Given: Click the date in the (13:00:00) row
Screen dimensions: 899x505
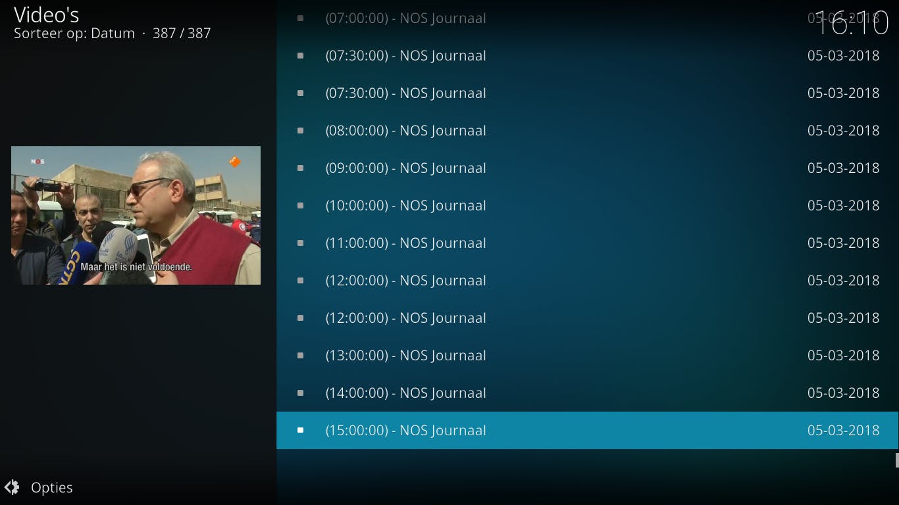Looking at the screenshot, I should click(x=843, y=355).
